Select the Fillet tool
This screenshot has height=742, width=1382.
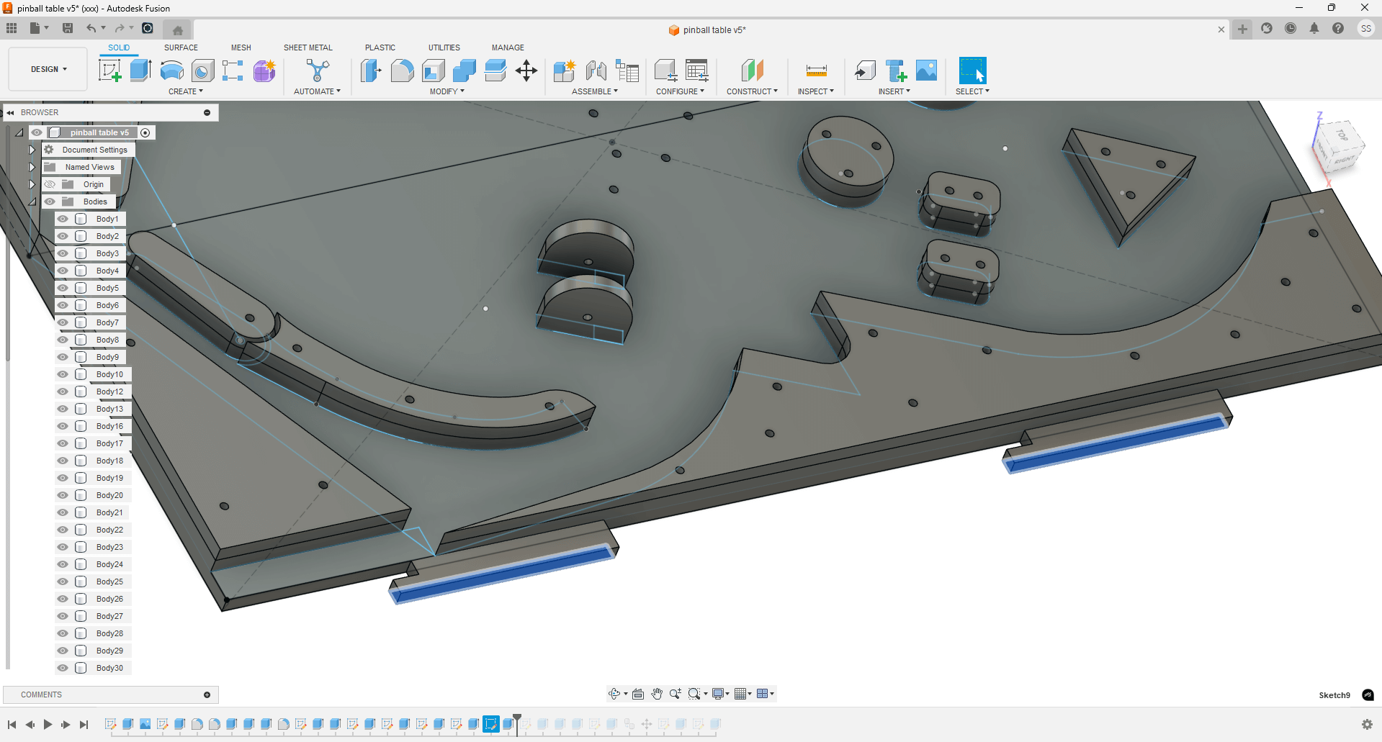[402, 71]
